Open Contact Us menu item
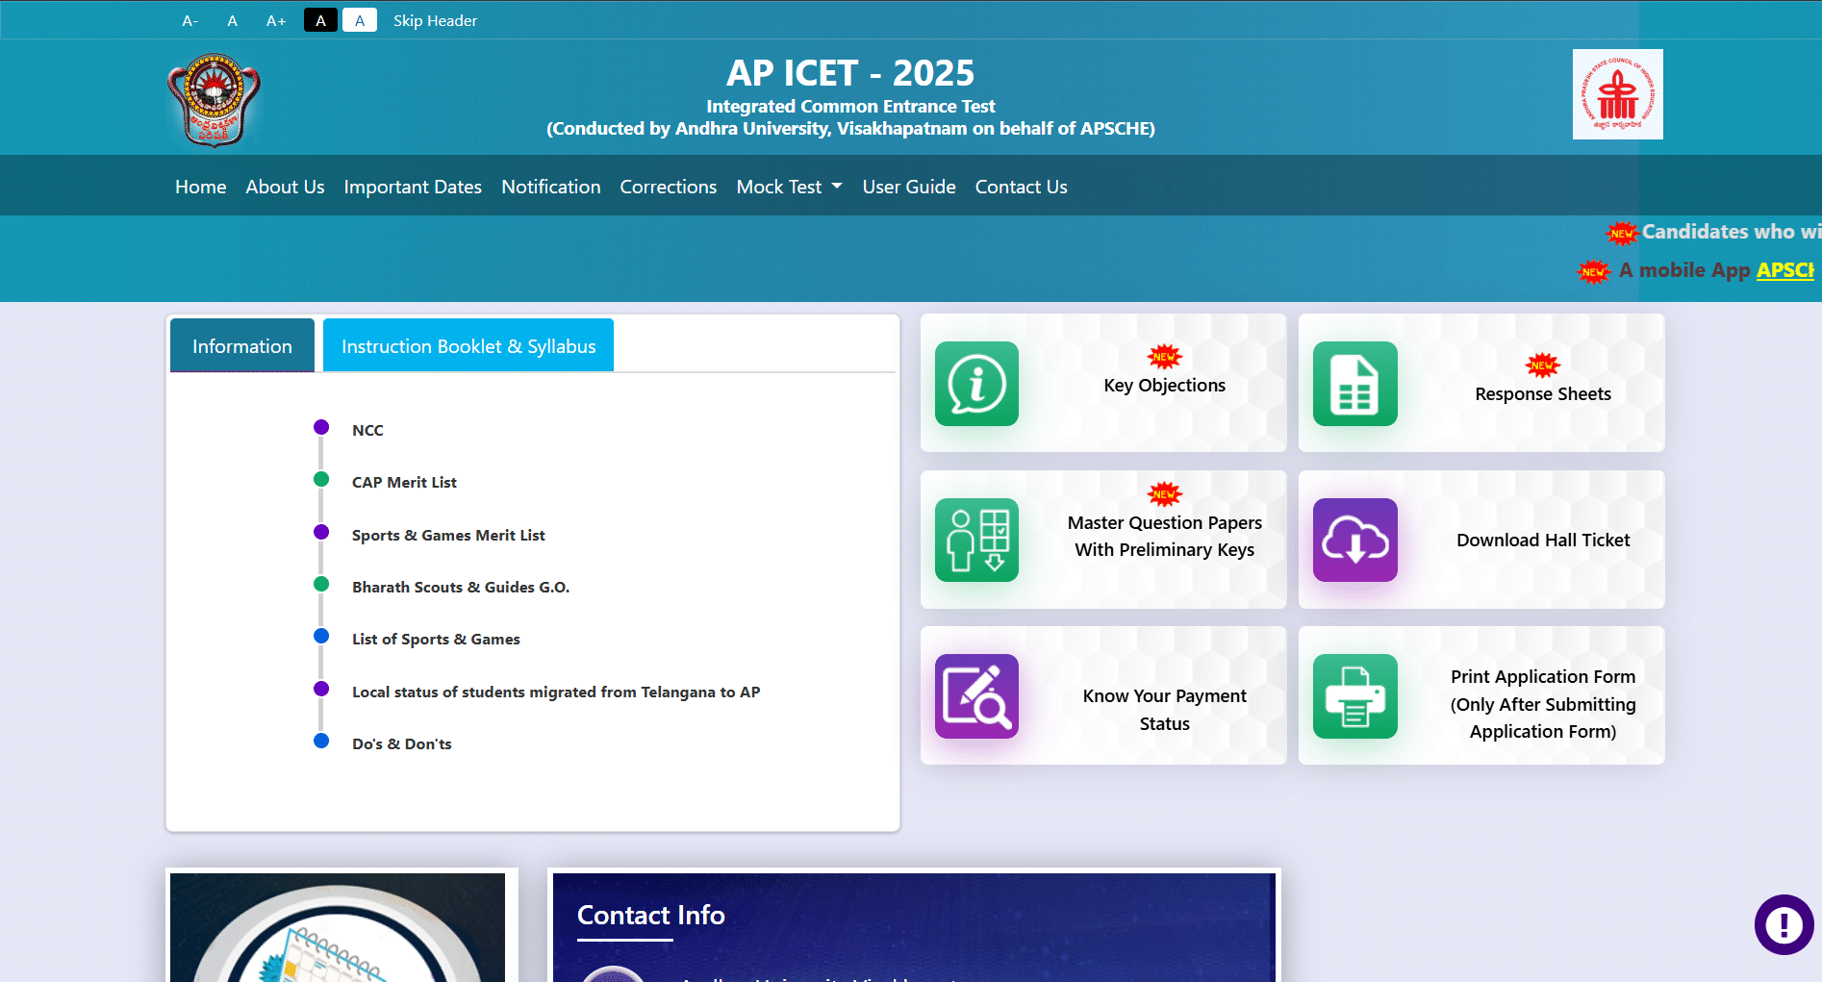Screen dimensions: 1822x982 tap(1021, 187)
